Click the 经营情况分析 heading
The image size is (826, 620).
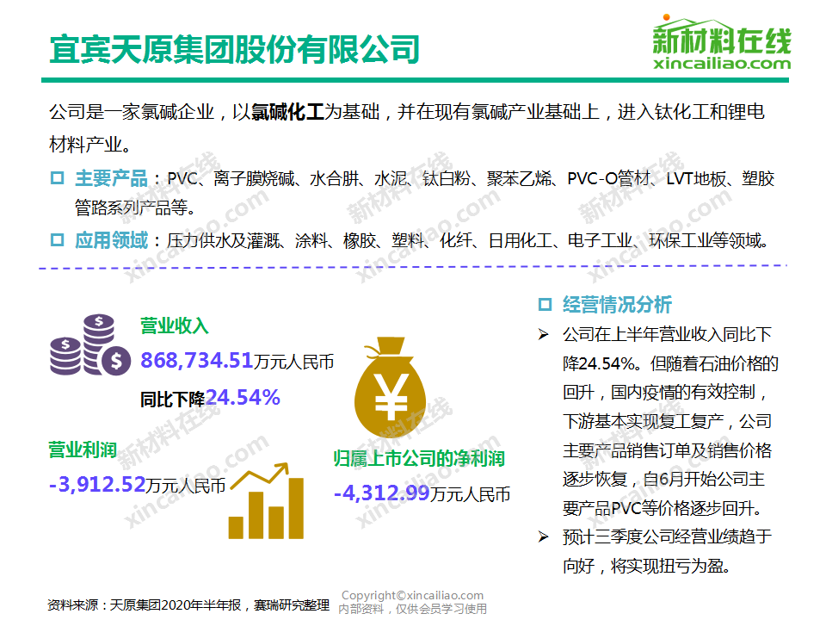tap(617, 304)
